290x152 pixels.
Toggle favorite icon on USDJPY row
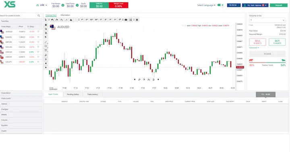(38, 62)
